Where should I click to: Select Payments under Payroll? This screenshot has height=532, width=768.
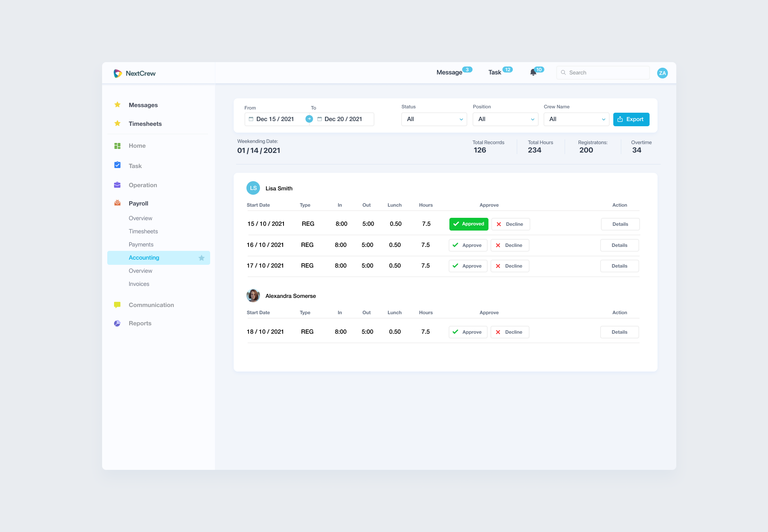click(x=141, y=244)
